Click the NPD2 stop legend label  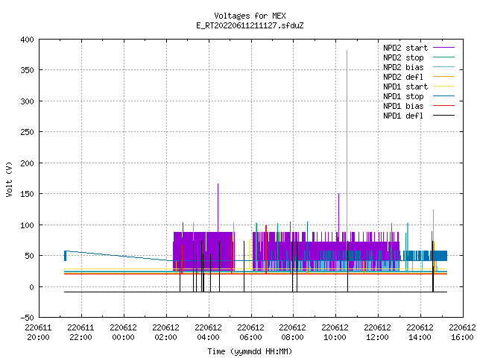tap(403, 57)
